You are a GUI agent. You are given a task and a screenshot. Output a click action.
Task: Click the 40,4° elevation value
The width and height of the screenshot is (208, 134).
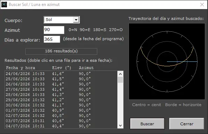pyautogui.click(x=58, y=126)
